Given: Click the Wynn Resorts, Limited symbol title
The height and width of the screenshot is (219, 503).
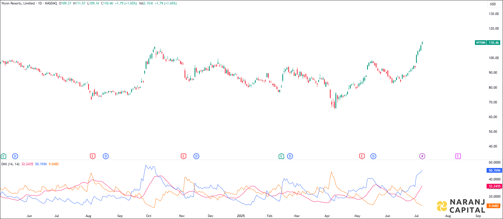Looking at the screenshot, I should click(18, 3).
